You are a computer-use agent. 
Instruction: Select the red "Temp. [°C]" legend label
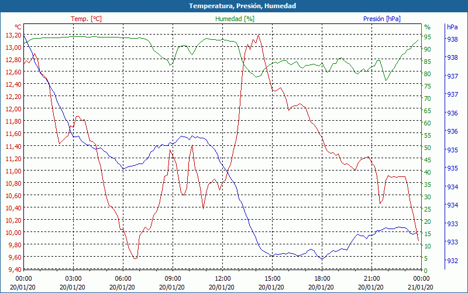(86, 19)
